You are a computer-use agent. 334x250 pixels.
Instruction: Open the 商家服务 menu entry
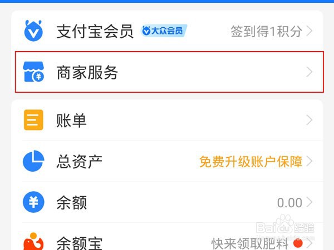point(169,72)
